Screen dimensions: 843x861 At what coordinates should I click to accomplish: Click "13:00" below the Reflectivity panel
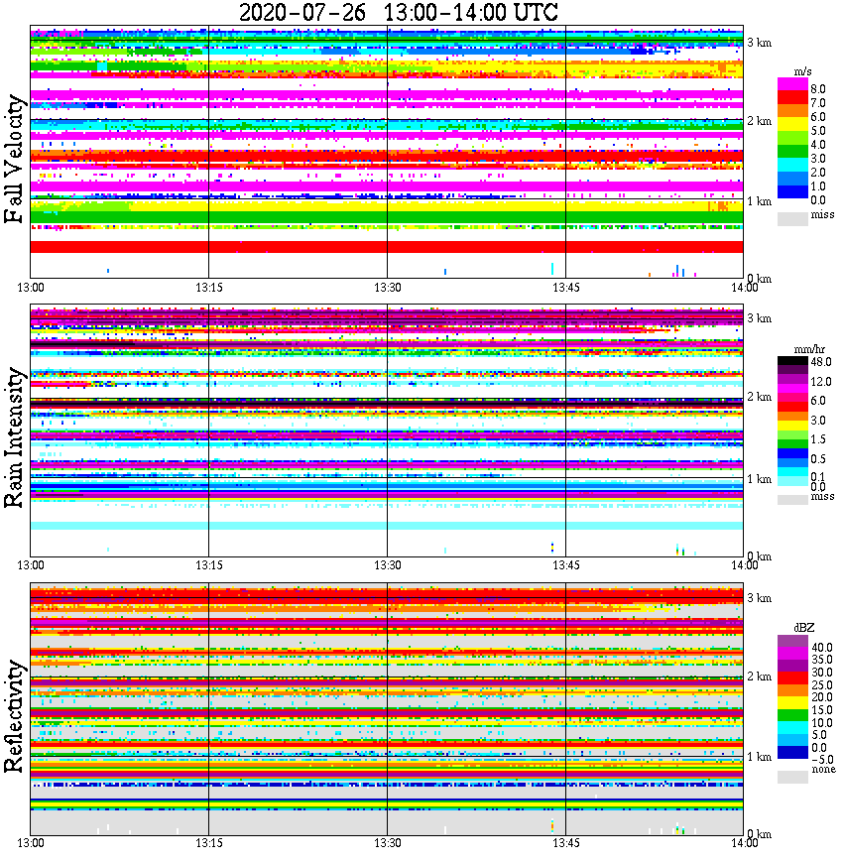click(31, 843)
